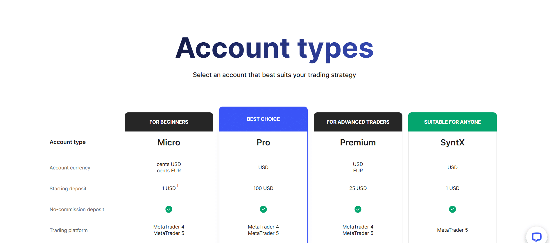
Task: Click the Micro account type name
Action: 169,142
